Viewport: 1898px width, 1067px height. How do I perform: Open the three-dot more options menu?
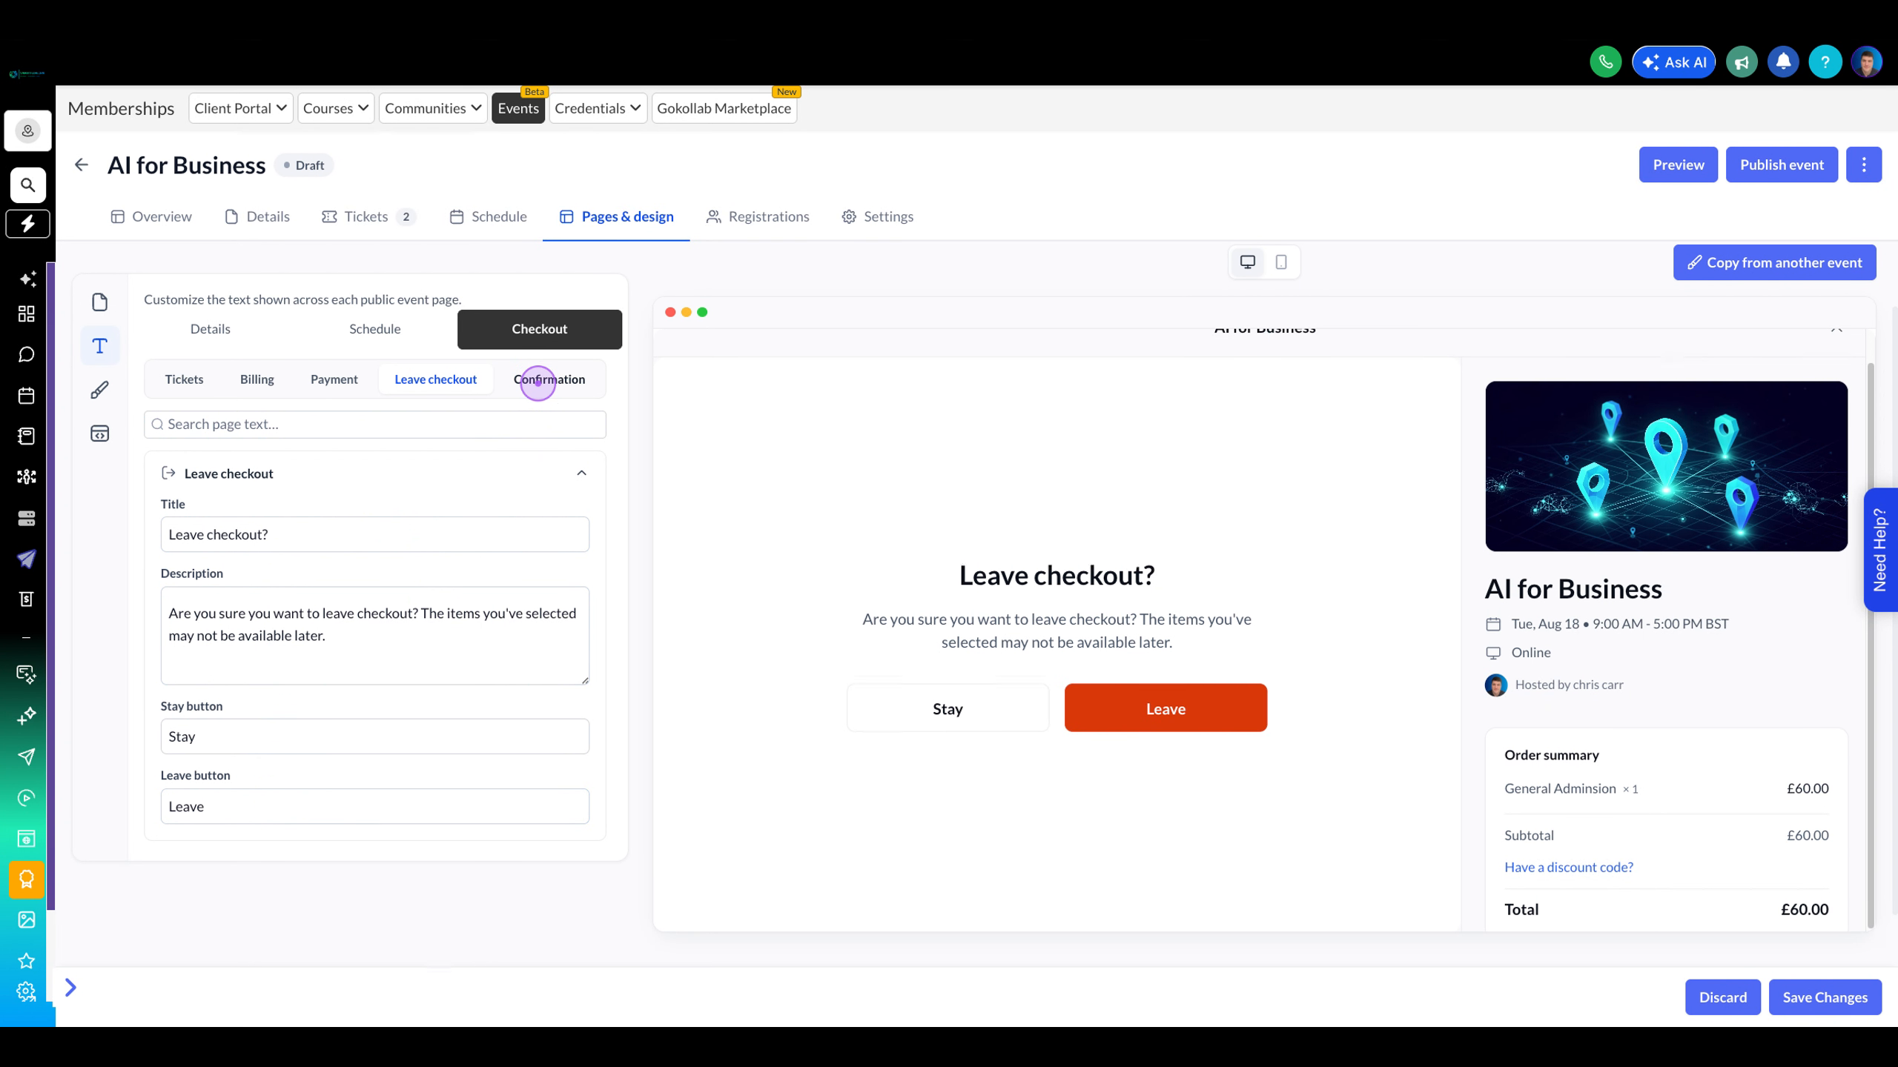pos(1863,164)
